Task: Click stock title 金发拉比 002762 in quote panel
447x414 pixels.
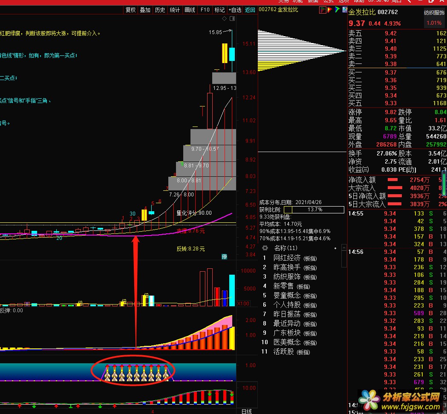Action: coord(373,12)
